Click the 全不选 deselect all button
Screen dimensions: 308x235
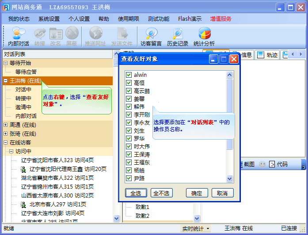[162, 193]
